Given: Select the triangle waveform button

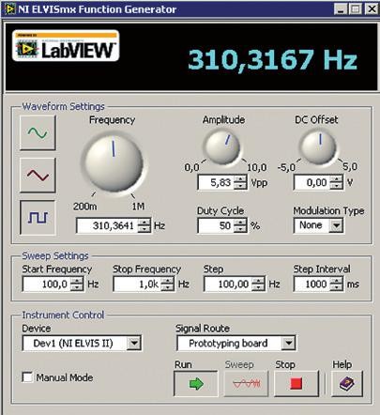Looking at the screenshot, I should point(38,175).
